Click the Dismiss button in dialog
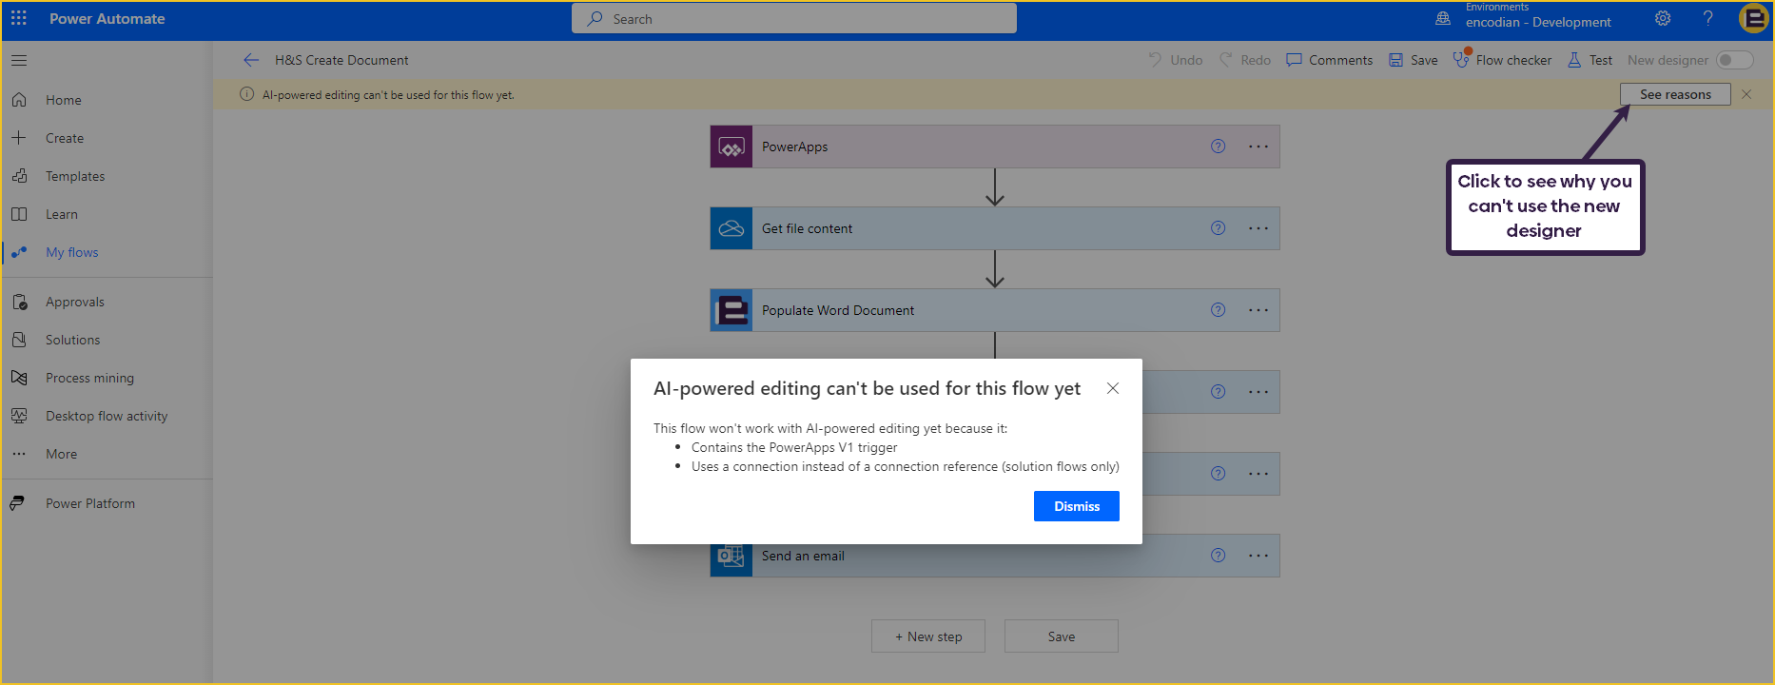 [x=1077, y=506]
